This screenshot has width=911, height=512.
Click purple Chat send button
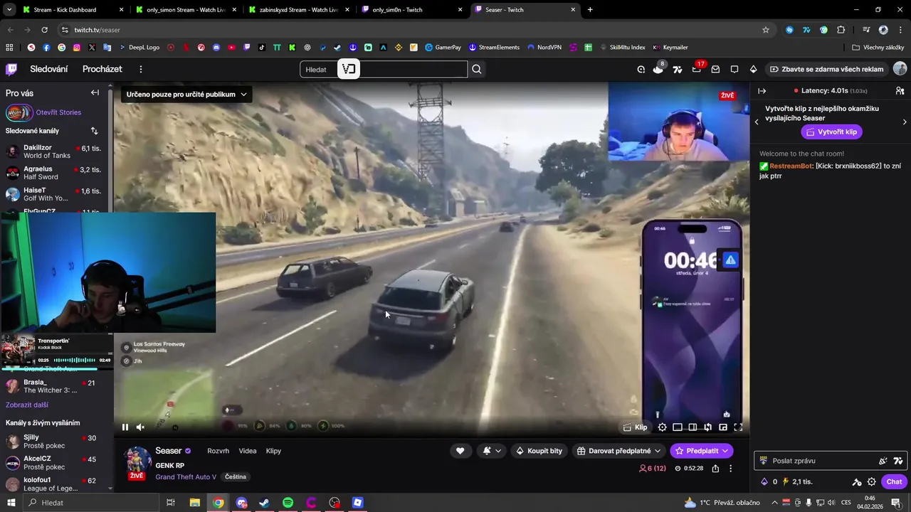(x=894, y=481)
